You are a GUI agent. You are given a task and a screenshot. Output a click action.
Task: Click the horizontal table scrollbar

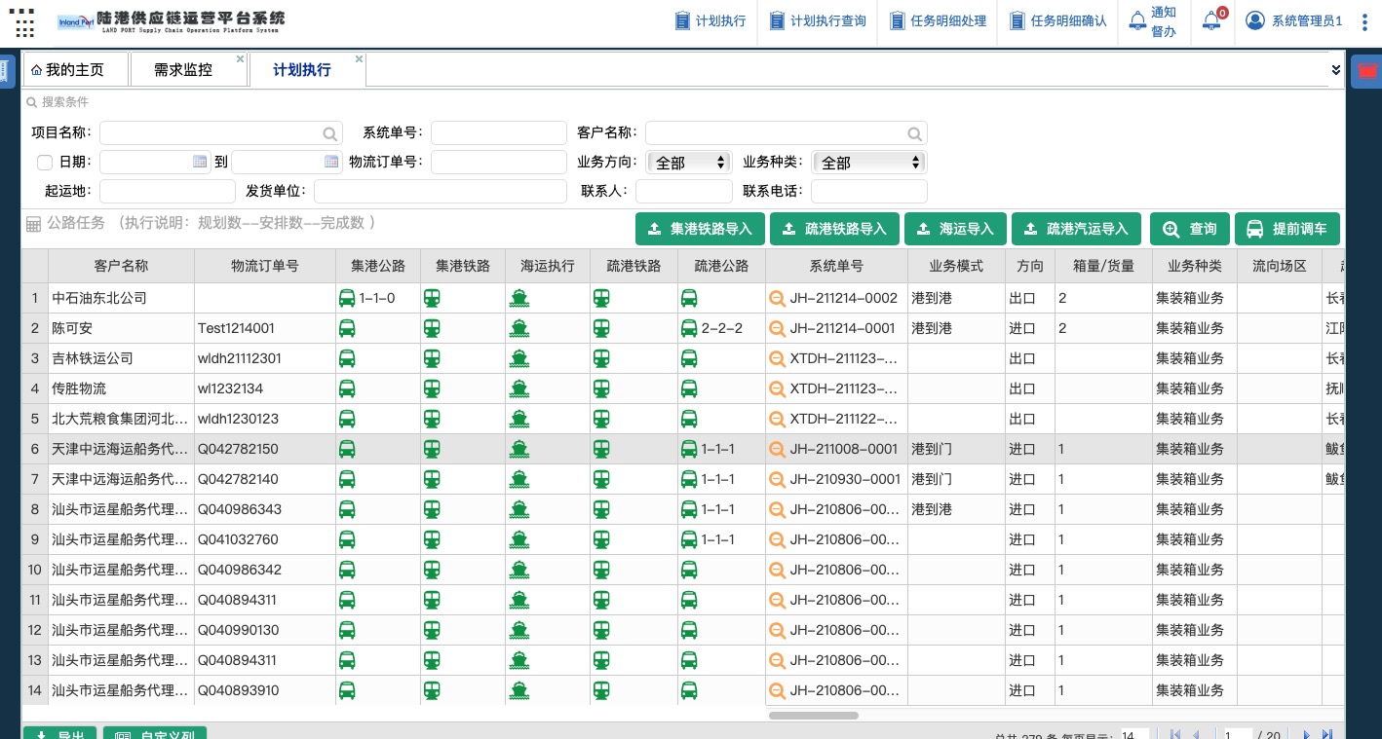[813, 716]
